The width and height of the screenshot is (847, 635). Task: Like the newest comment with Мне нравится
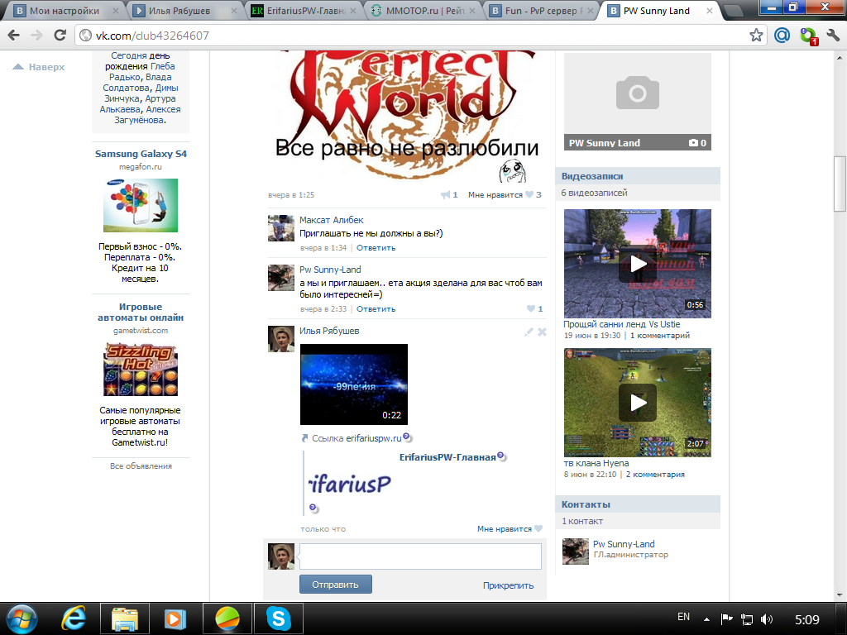click(504, 529)
